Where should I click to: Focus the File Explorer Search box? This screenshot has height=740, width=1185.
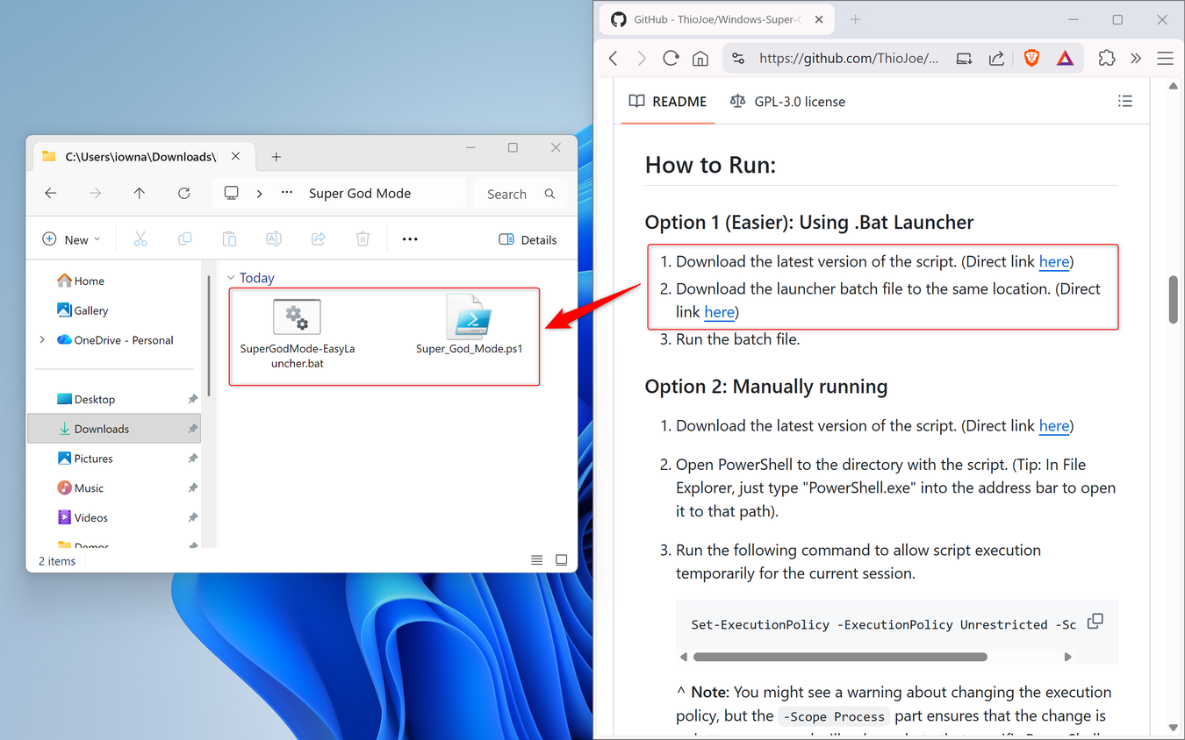[520, 194]
